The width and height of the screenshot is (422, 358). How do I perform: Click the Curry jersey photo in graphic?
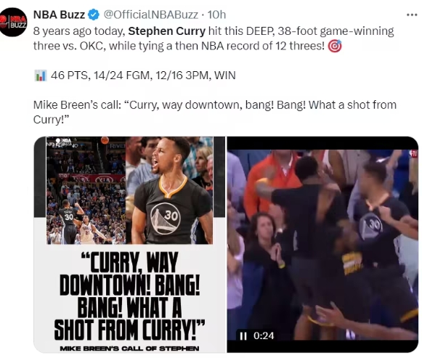pos(169,190)
